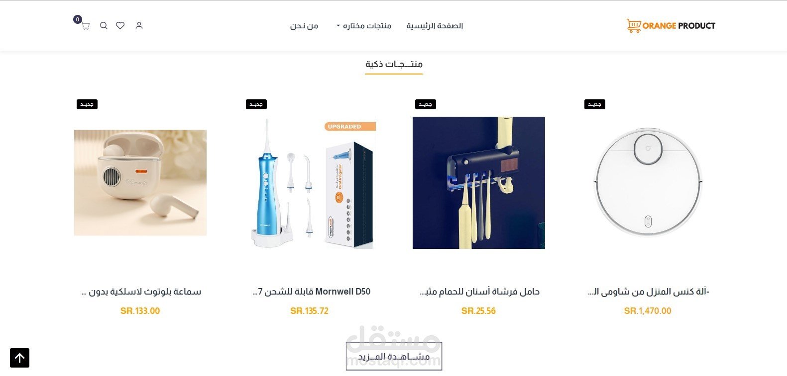Open the shopping cart icon
Image resolution: width=787 pixels, height=376 pixels.
click(x=85, y=26)
